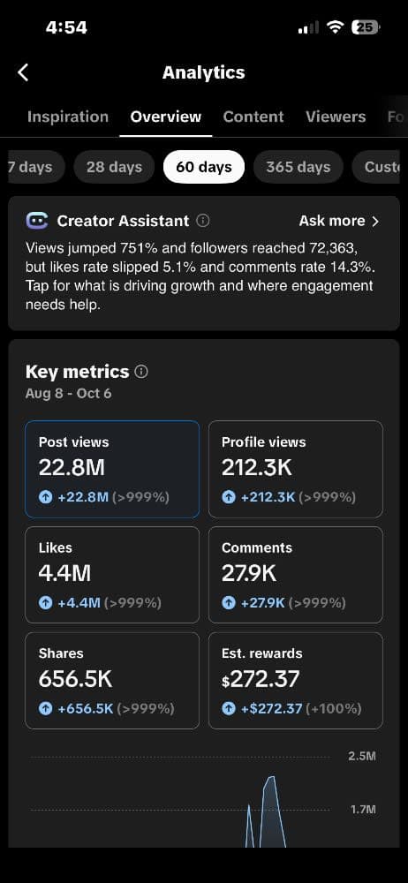Tap the views chart peak
The image size is (408, 883).
[x=271, y=778]
